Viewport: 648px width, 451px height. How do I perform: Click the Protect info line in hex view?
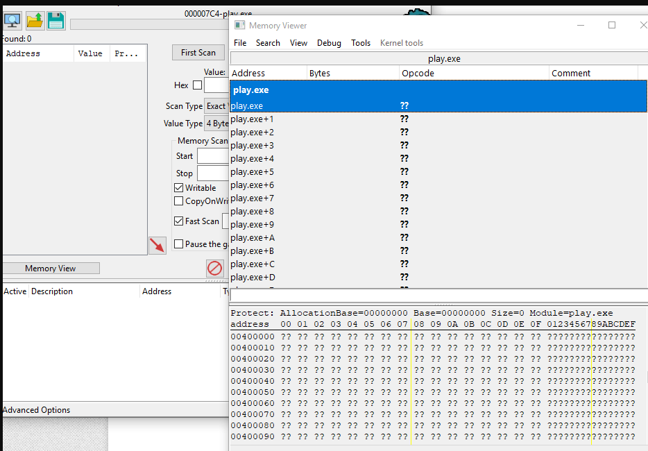422,313
